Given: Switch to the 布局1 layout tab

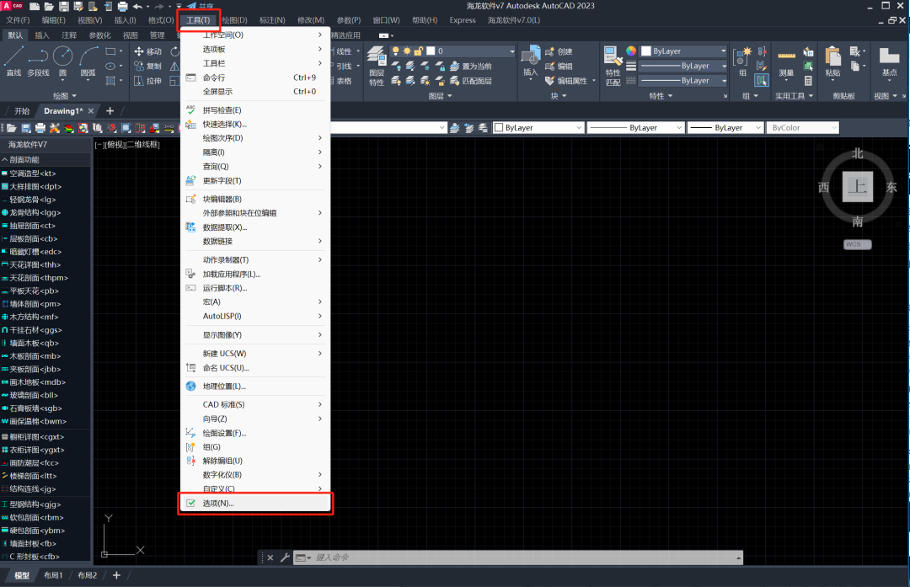Looking at the screenshot, I should 53,575.
